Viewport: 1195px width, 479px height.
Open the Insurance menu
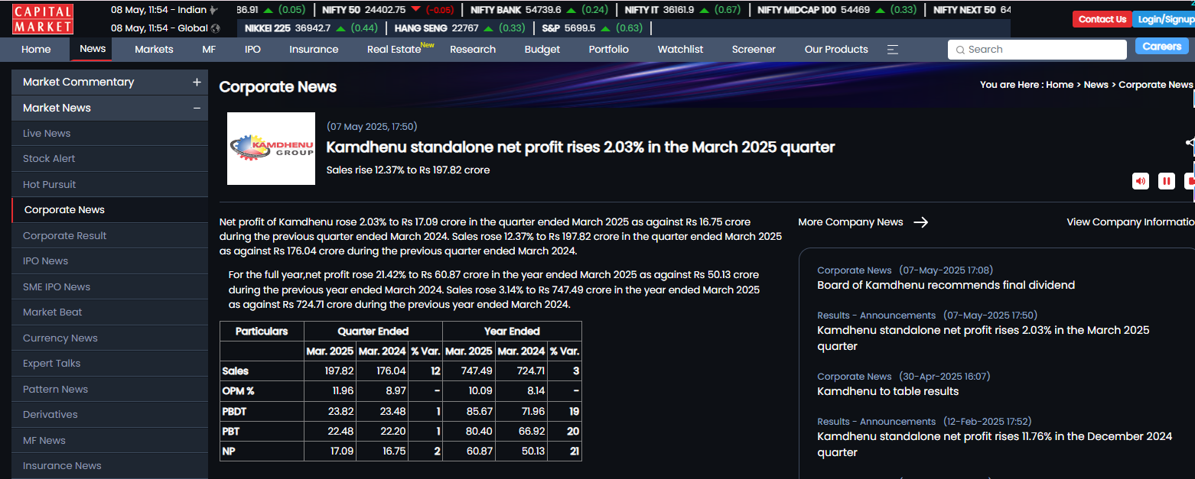click(314, 50)
